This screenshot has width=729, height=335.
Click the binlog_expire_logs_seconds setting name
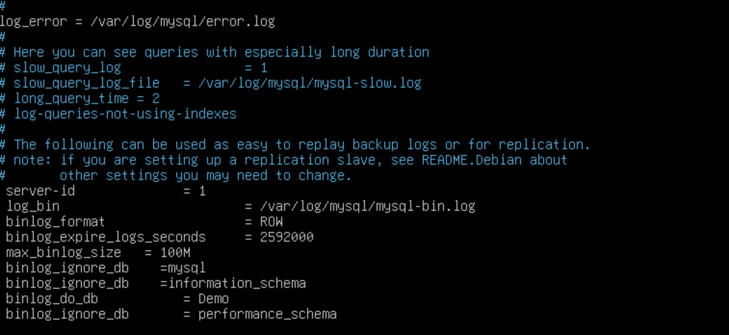tap(105, 237)
